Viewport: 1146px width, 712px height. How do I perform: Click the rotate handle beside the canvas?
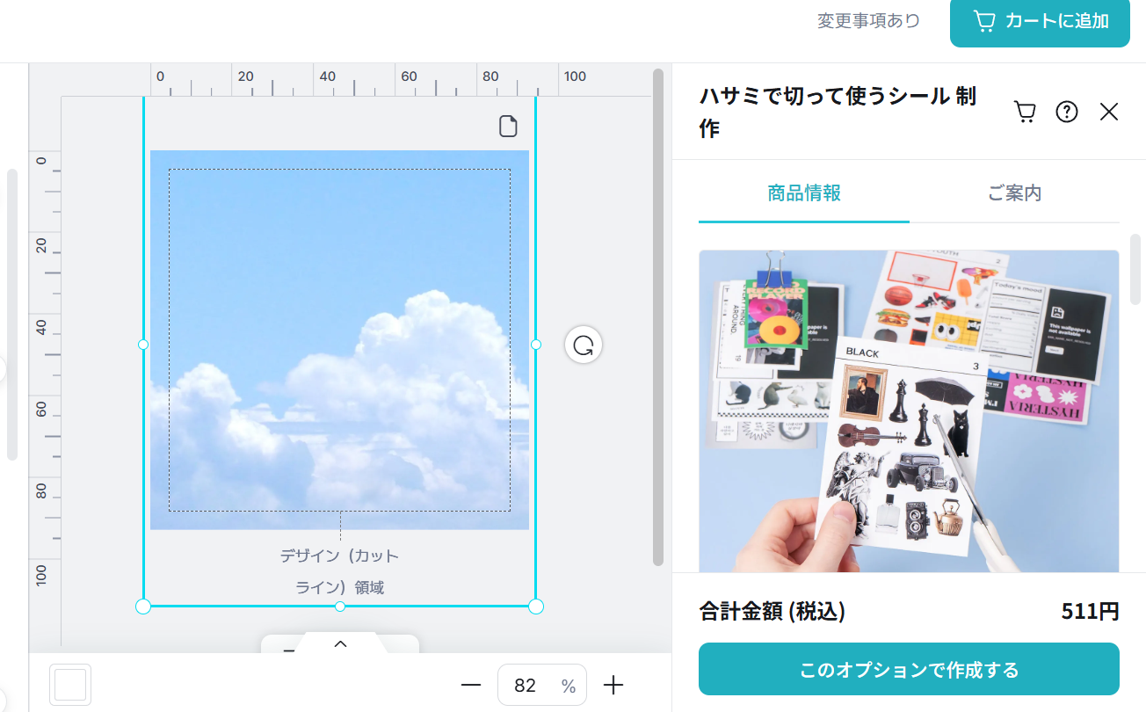coord(583,345)
